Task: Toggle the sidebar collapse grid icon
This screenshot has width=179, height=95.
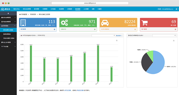Action: tap(8, 13)
